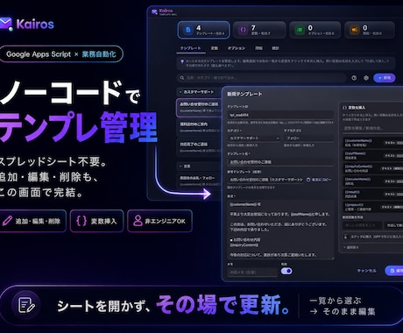
Task: Select the 資料送付のご案内 template in the list
Action: tap(200, 127)
